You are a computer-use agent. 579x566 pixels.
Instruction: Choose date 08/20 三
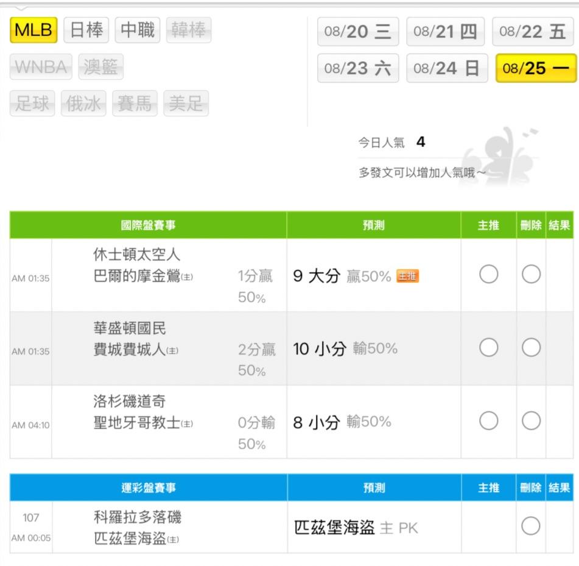point(358,32)
